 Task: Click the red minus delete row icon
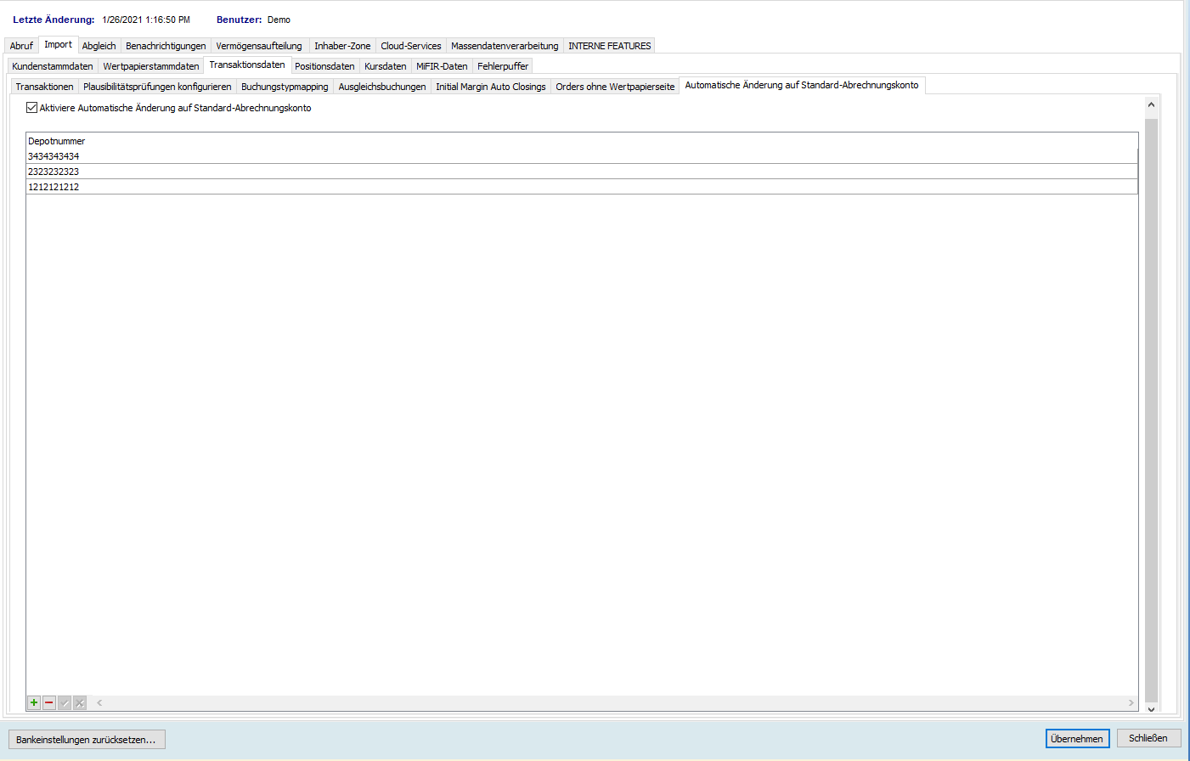[49, 702]
